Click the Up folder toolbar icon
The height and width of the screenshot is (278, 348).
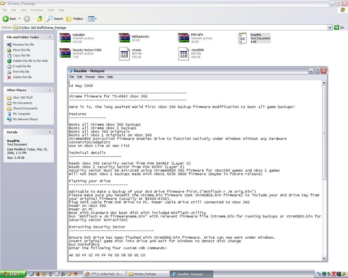tap(40, 19)
